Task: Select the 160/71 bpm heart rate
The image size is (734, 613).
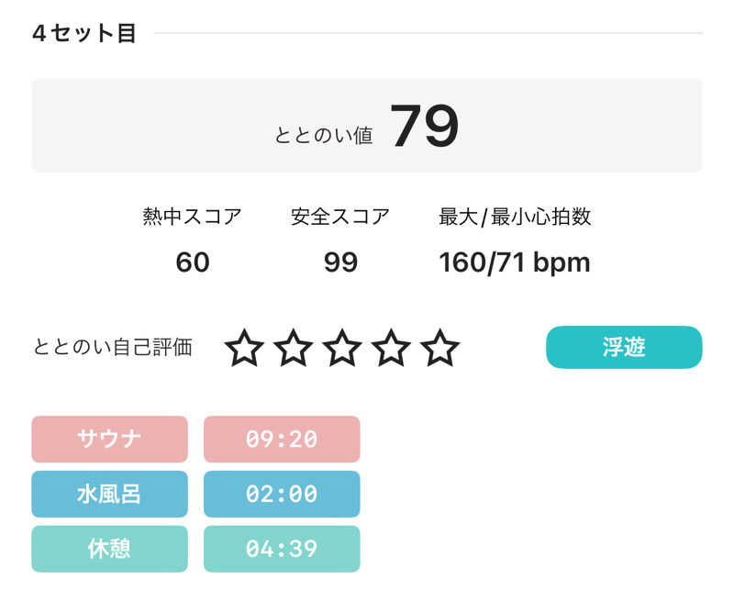Action: point(515,262)
